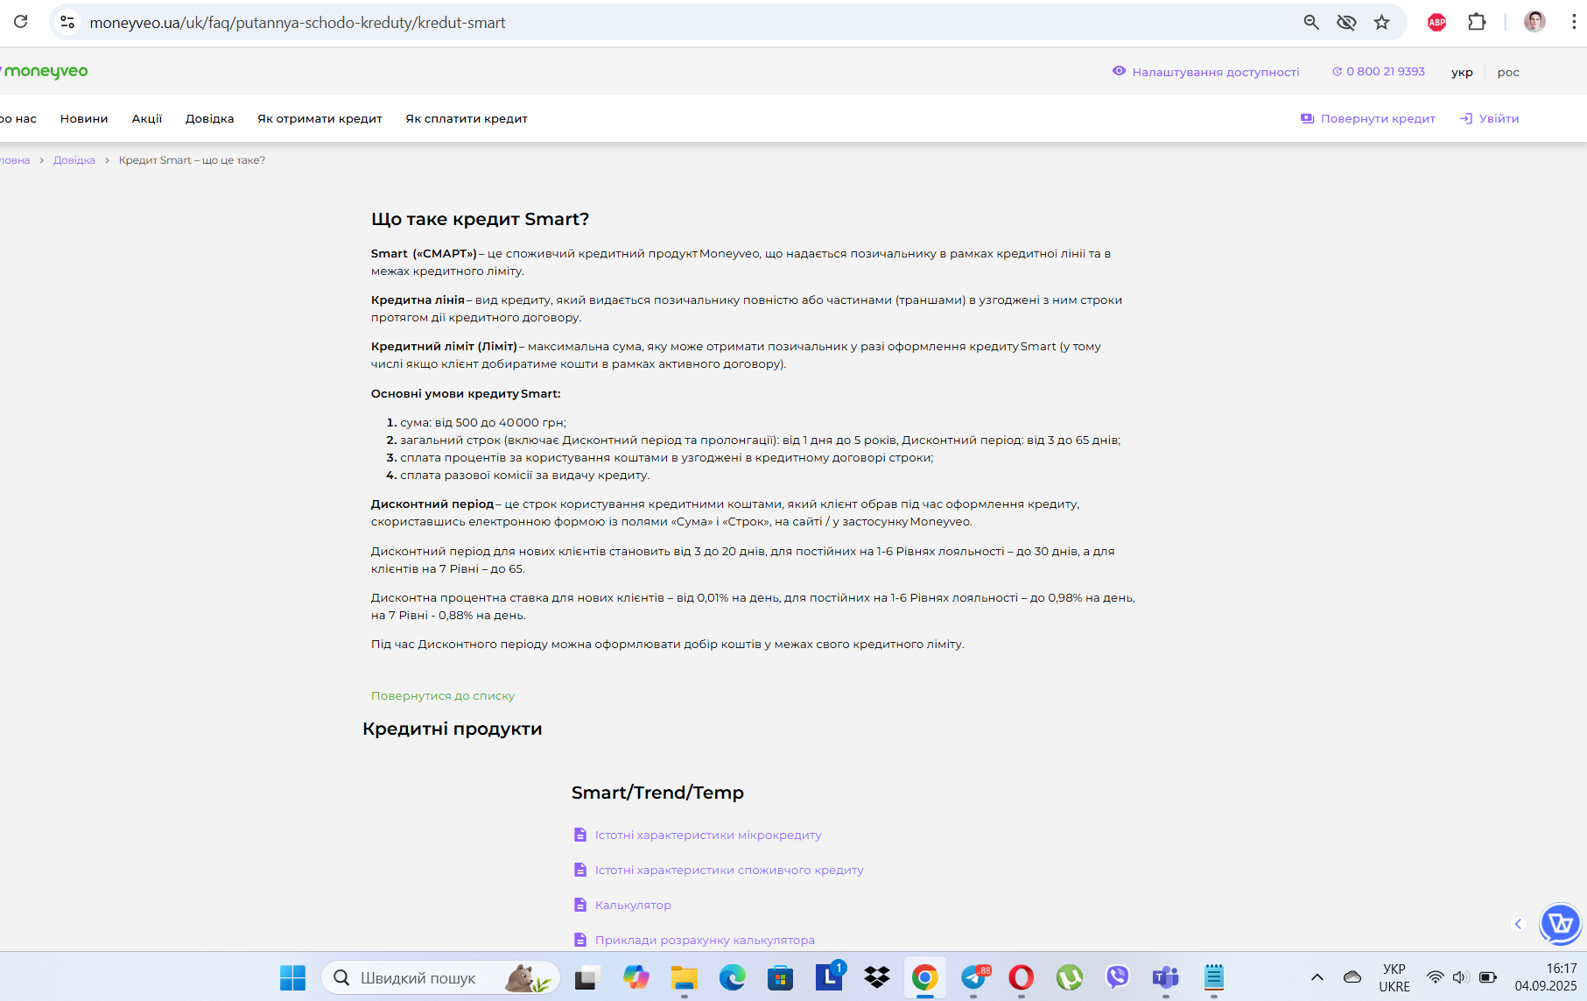Open Viber from the taskbar
The image size is (1587, 1001).
coord(1117,977)
